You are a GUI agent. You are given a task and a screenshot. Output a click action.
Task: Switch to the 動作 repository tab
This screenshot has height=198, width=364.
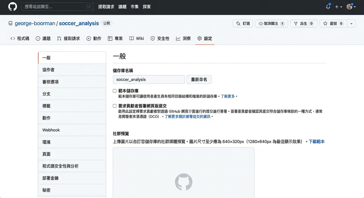(x=94, y=38)
